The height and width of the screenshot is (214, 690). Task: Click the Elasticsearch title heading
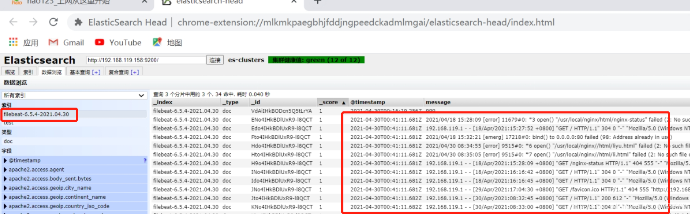(x=40, y=60)
